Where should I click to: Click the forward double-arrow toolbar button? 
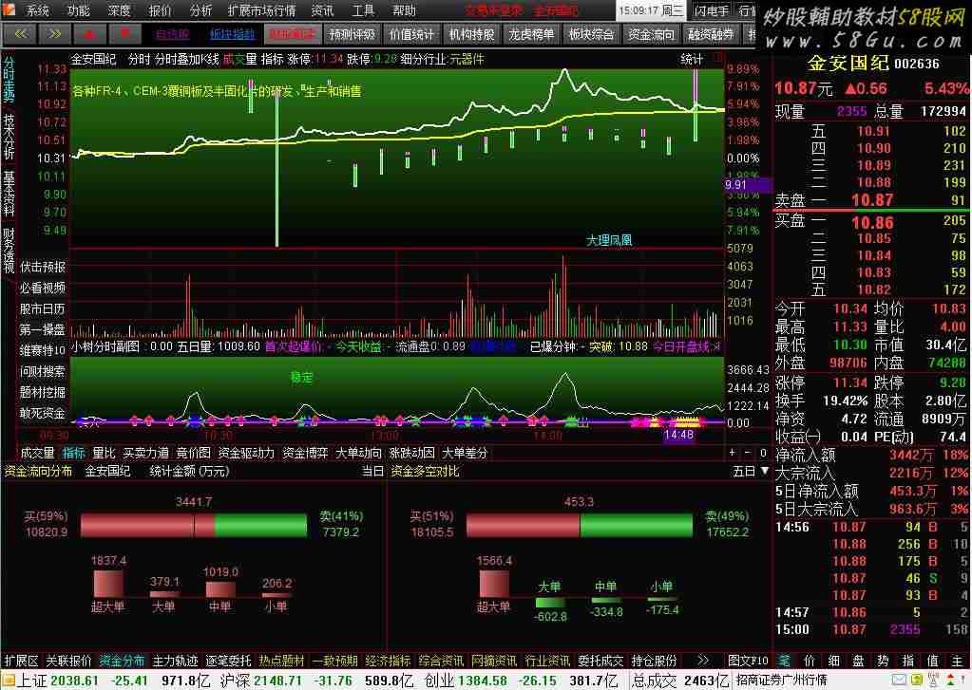[55, 34]
